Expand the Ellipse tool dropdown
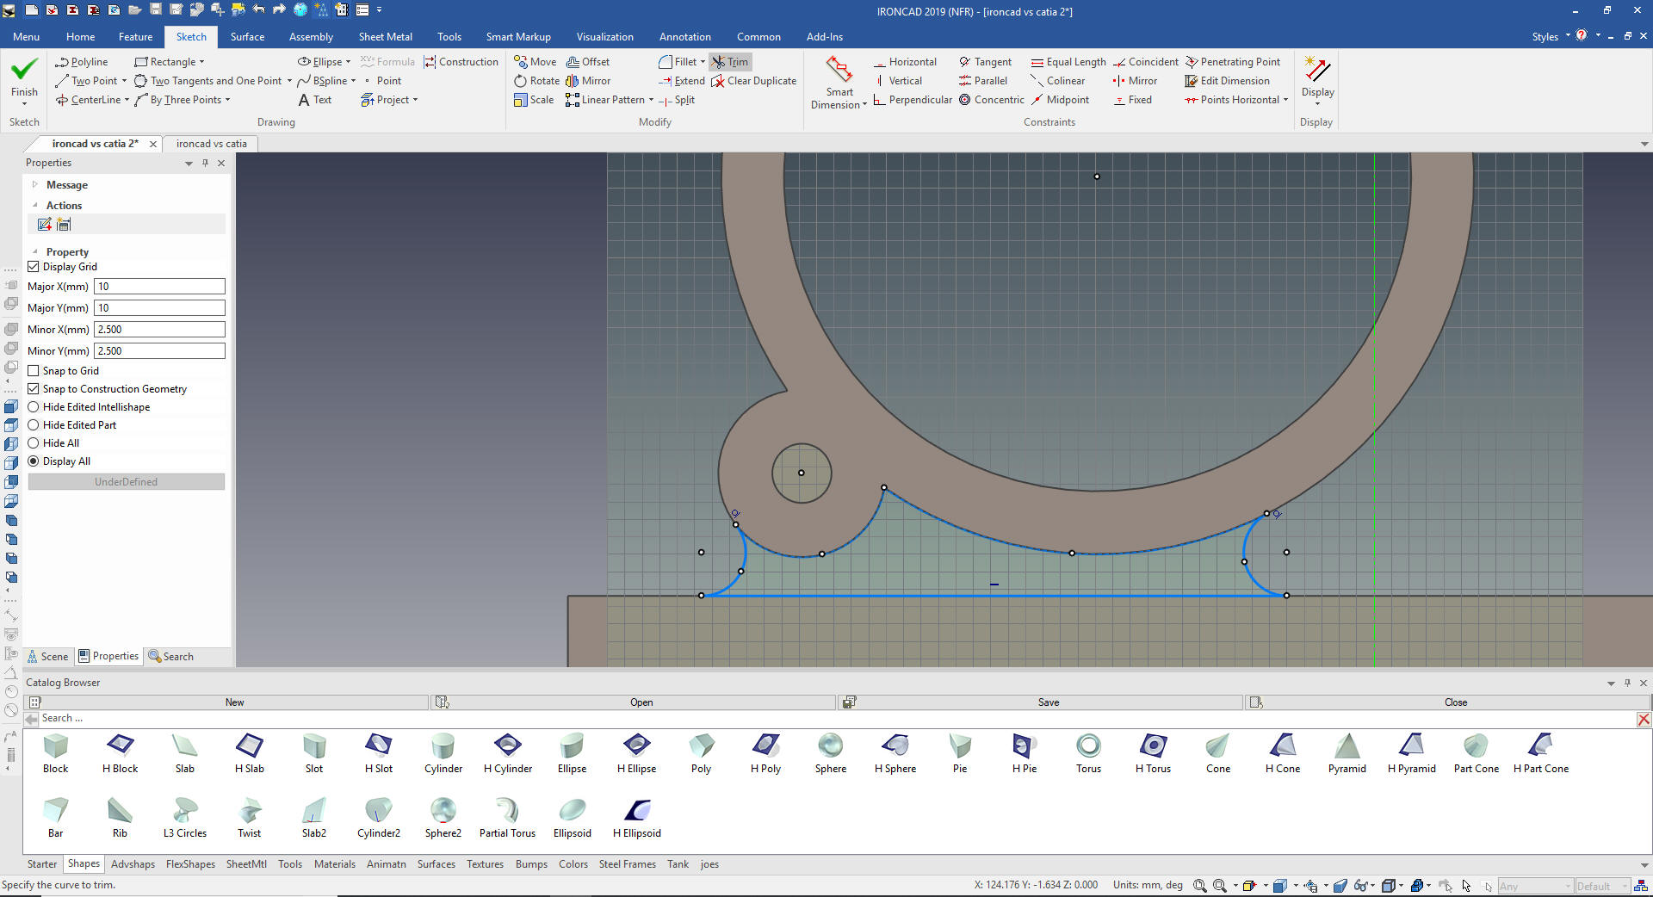The width and height of the screenshot is (1653, 897). 348,62
